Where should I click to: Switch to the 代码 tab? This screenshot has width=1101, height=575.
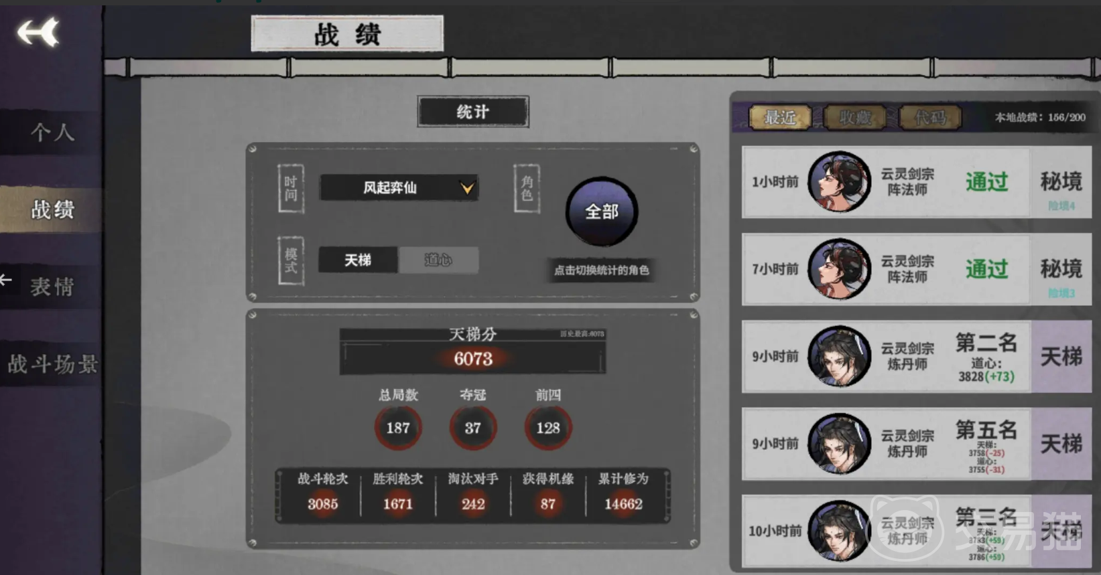(x=930, y=118)
